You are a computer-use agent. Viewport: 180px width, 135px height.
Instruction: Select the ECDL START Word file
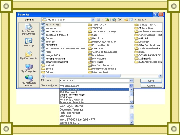51,25
